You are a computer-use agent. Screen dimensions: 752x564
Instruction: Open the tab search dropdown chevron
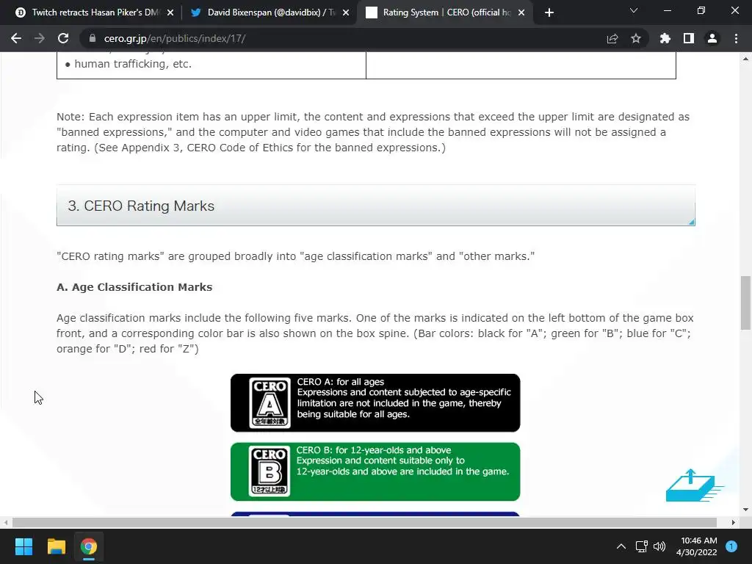(x=634, y=10)
